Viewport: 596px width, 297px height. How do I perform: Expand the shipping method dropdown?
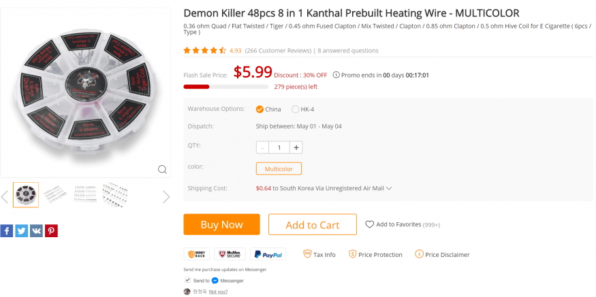tap(389, 188)
